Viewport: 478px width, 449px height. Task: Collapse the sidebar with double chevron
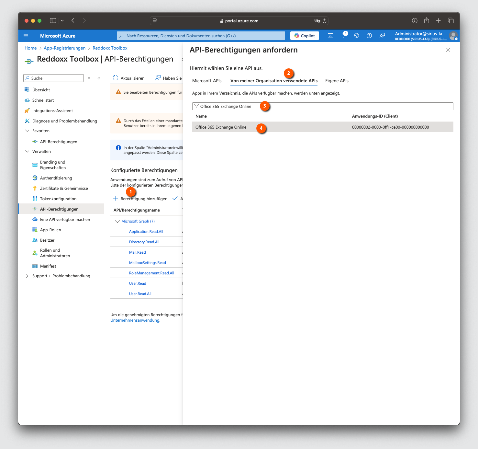tap(99, 78)
